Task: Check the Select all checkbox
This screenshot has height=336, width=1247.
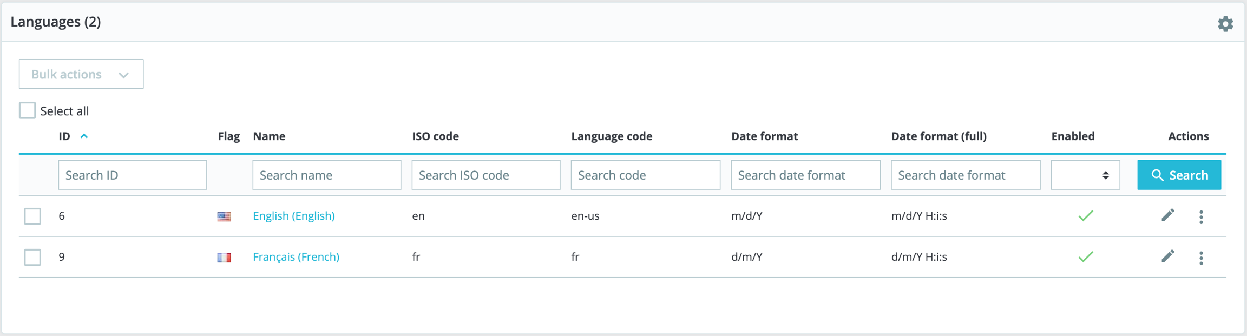Action: click(x=28, y=110)
